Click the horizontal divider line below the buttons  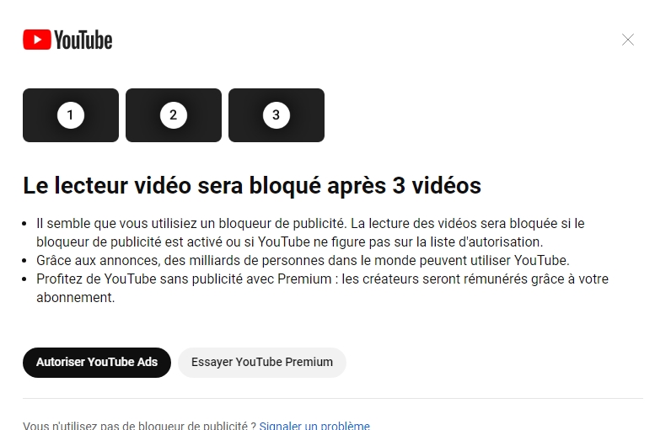(x=333, y=398)
